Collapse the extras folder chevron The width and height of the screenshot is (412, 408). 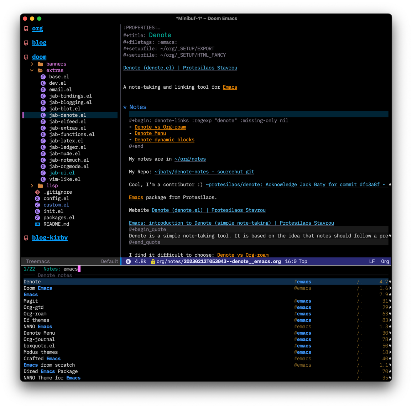click(32, 70)
